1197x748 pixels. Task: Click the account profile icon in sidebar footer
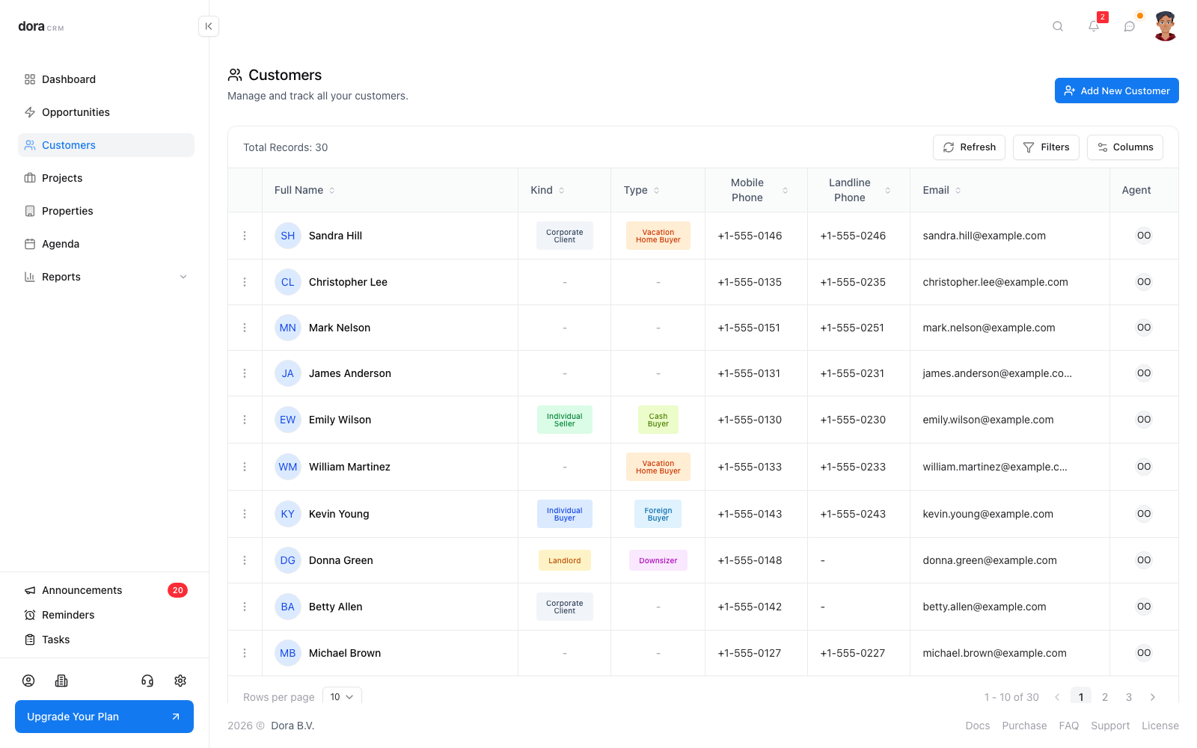click(x=28, y=681)
